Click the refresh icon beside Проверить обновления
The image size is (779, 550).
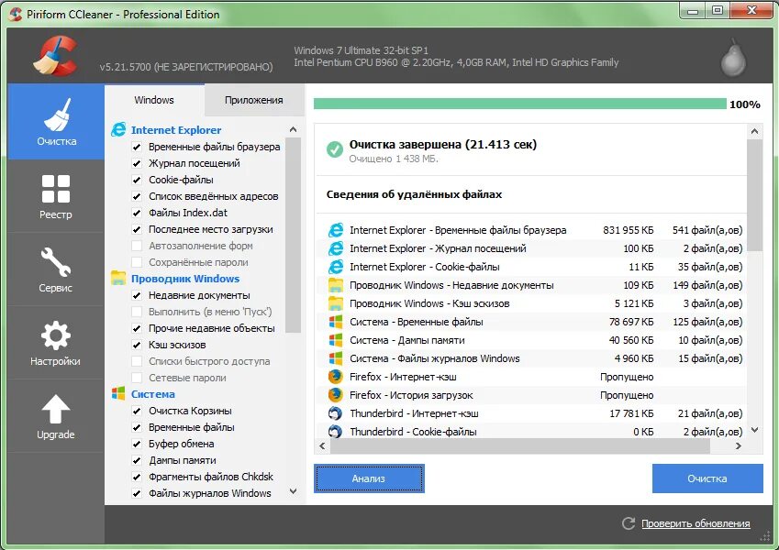point(629,523)
